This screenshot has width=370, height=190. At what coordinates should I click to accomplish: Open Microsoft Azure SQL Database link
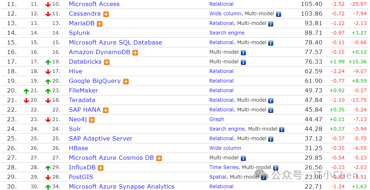(116, 42)
